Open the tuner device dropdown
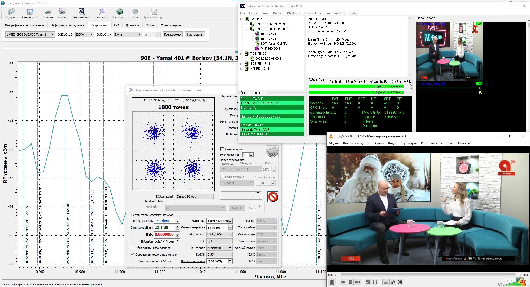The width and height of the screenshot is (530, 287). tap(30, 34)
